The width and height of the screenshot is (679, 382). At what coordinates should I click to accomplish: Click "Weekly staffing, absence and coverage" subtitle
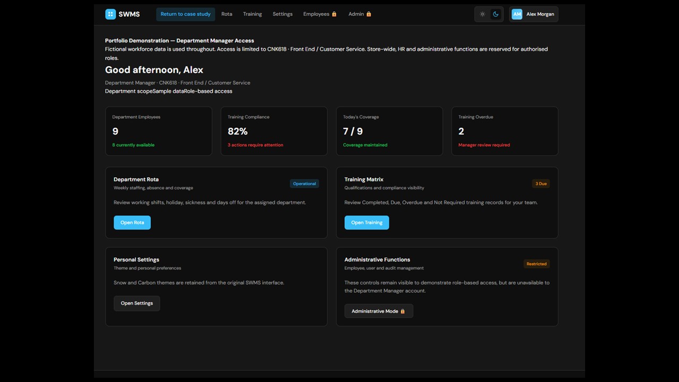pos(153,188)
